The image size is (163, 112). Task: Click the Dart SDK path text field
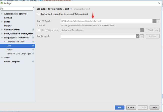(107, 21)
